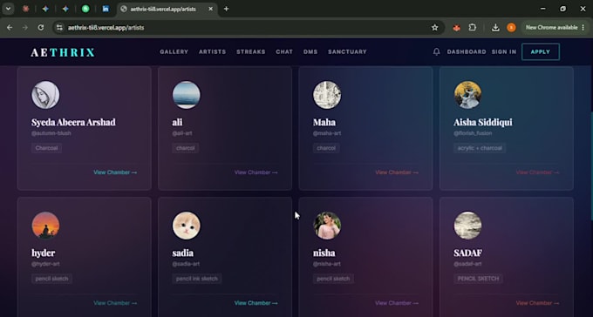Open the Chat nav item
The width and height of the screenshot is (593, 317).
point(284,51)
